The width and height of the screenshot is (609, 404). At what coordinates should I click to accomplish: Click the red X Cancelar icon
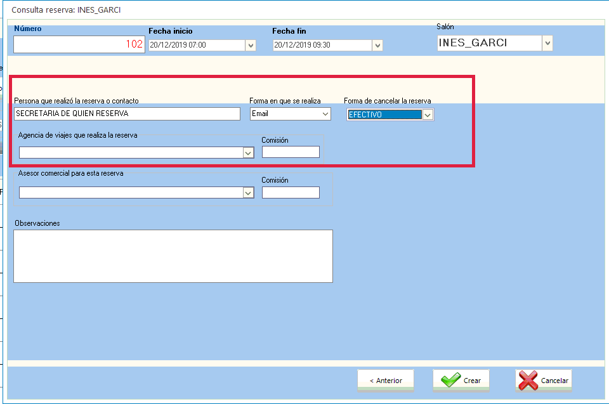(528, 381)
